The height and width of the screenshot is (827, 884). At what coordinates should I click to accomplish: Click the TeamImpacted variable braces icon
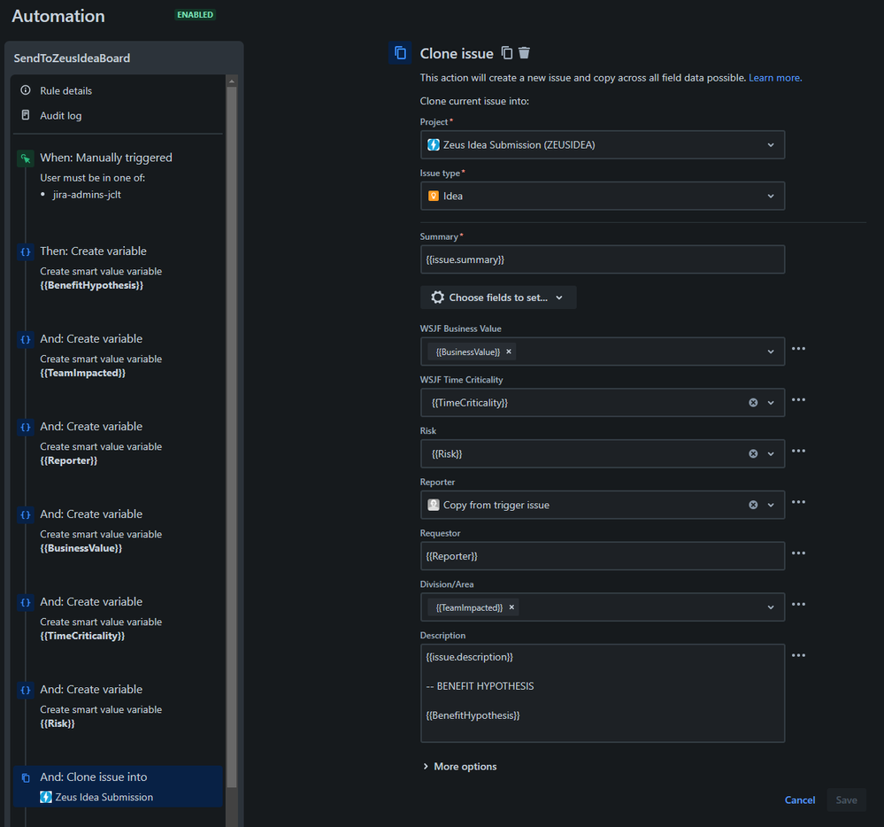click(x=26, y=339)
